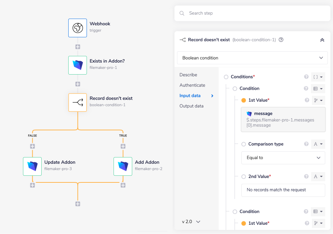Toggle the Conditions radio circle

pos(226,77)
